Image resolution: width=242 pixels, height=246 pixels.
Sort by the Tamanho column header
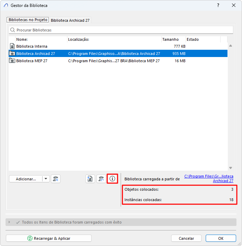174,39
